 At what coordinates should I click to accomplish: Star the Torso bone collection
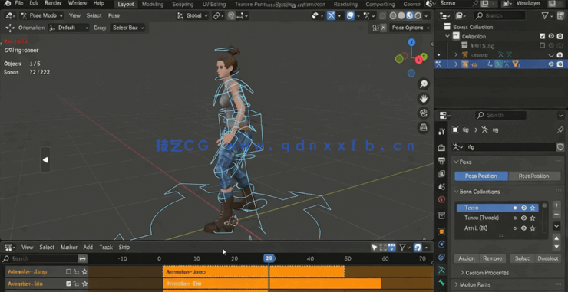[533, 208]
